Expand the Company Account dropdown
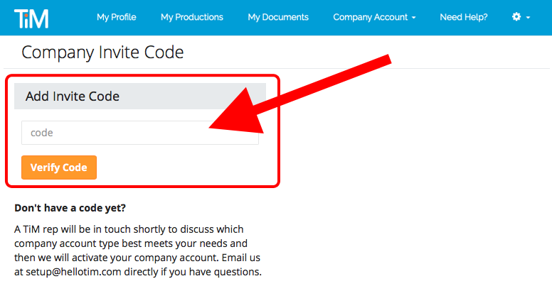The image size is (552, 286). tap(374, 17)
